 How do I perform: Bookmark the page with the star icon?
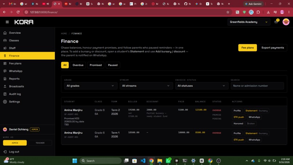click(228, 12)
